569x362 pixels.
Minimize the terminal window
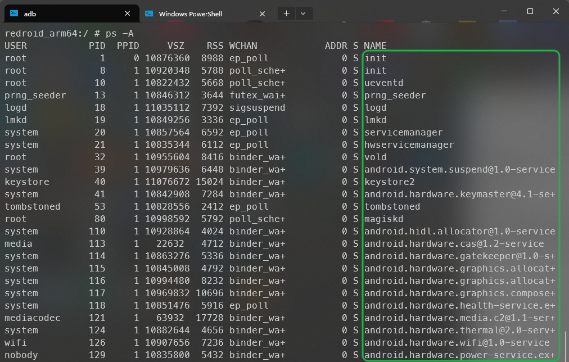tap(504, 11)
